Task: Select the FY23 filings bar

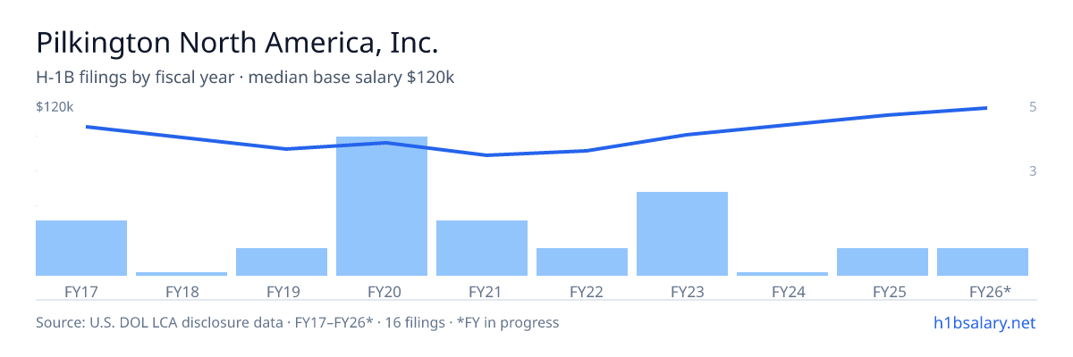Action: coord(682,234)
